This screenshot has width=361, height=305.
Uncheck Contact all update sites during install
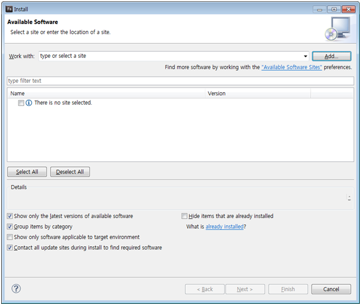10,247
